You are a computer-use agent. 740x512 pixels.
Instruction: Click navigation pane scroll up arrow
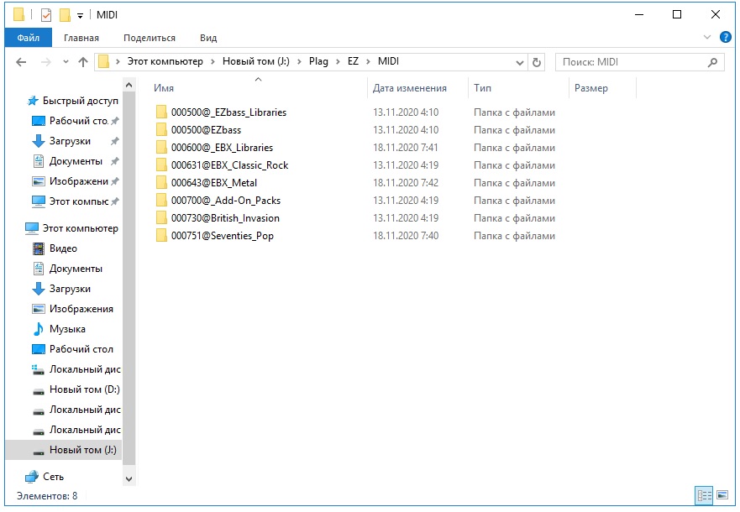point(129,86)
